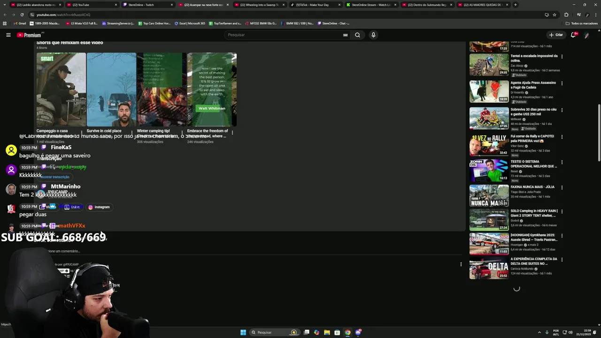Open options for 'Sobreviva 30 dias preso' video
This screenshot has width=601, height=338.
(x=562, y=110)
